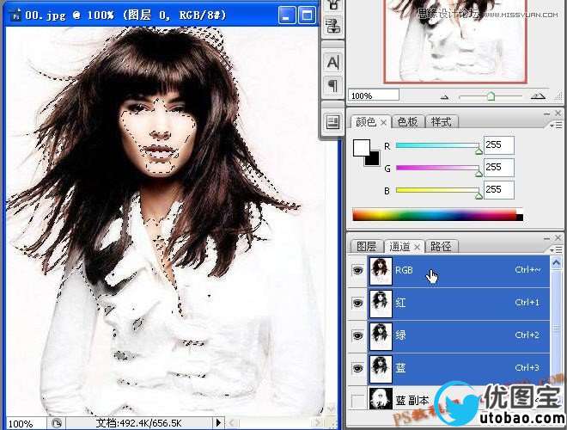Click the document 100% zoom field in status bar

25,423
